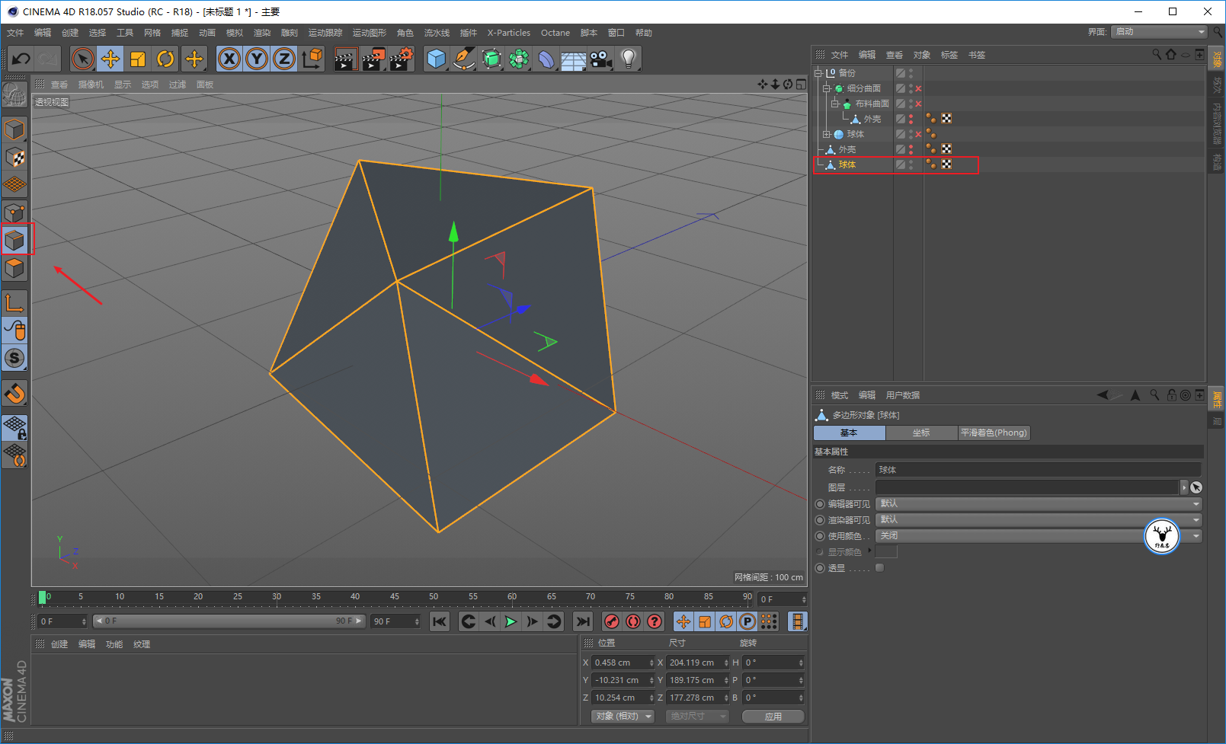Click the 应用 button
Viewport: 1226px width, 744px height.
click(x=773, y=717)
